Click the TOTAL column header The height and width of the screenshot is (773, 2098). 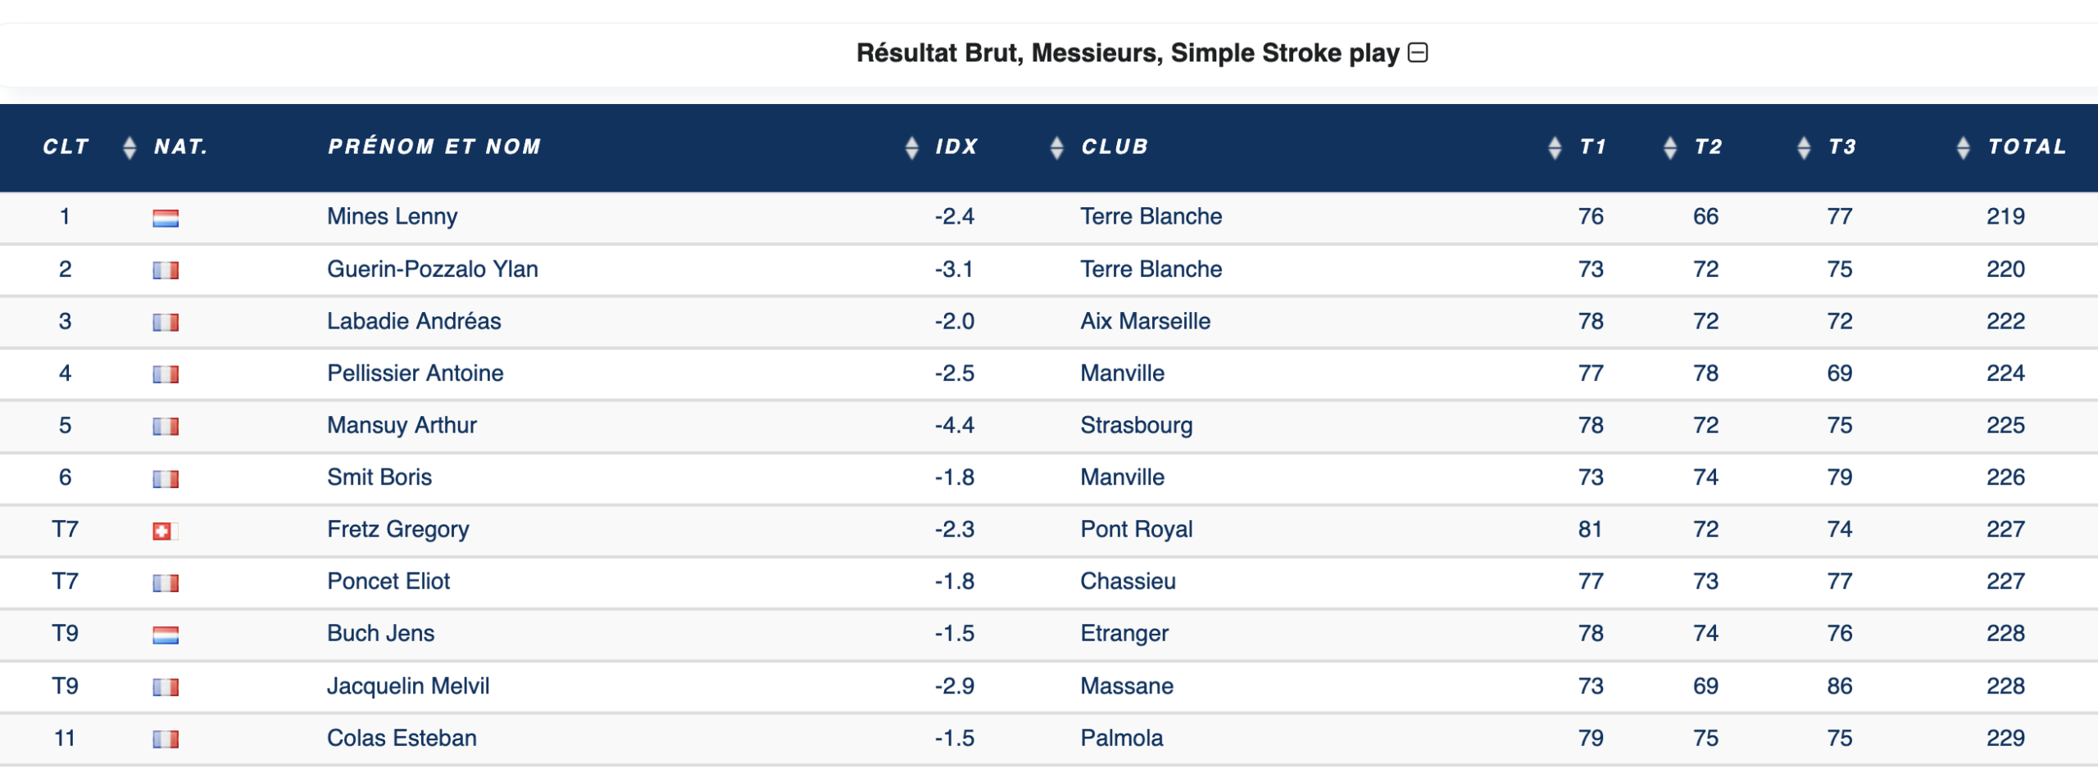point(2027,147)
